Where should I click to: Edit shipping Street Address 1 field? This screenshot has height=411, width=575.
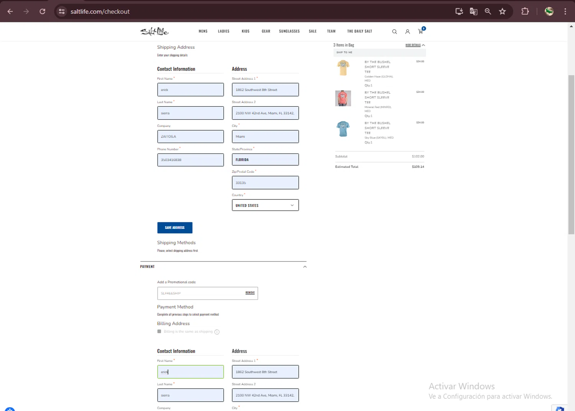point(265,90)
